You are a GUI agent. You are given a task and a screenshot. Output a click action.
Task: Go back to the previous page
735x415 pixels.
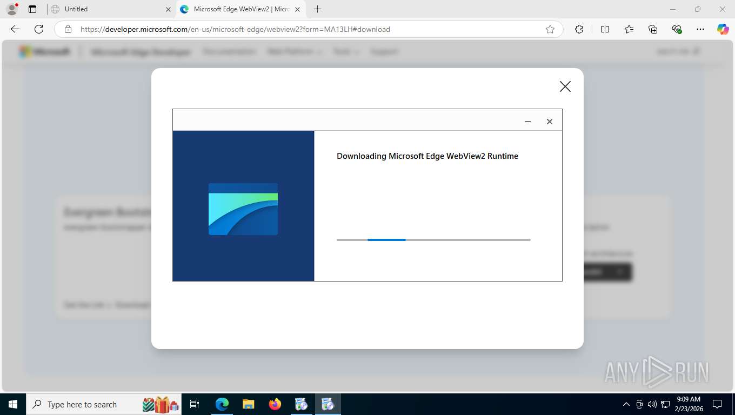coord(15,29)
